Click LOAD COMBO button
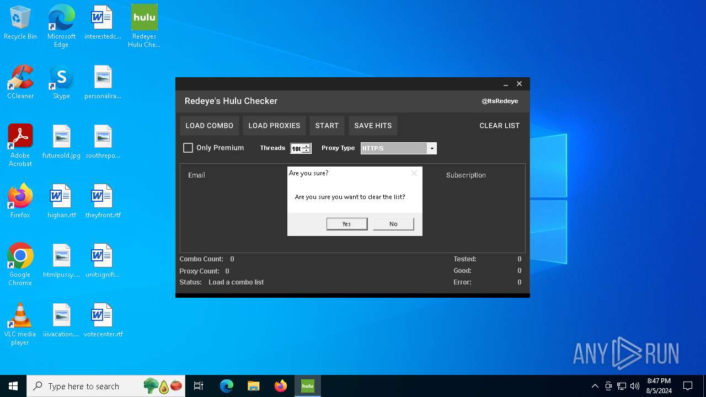 tap(210, 126)
